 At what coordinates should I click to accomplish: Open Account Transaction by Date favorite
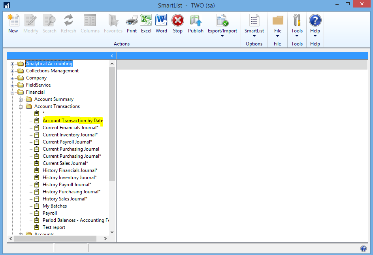coord(73,121)
